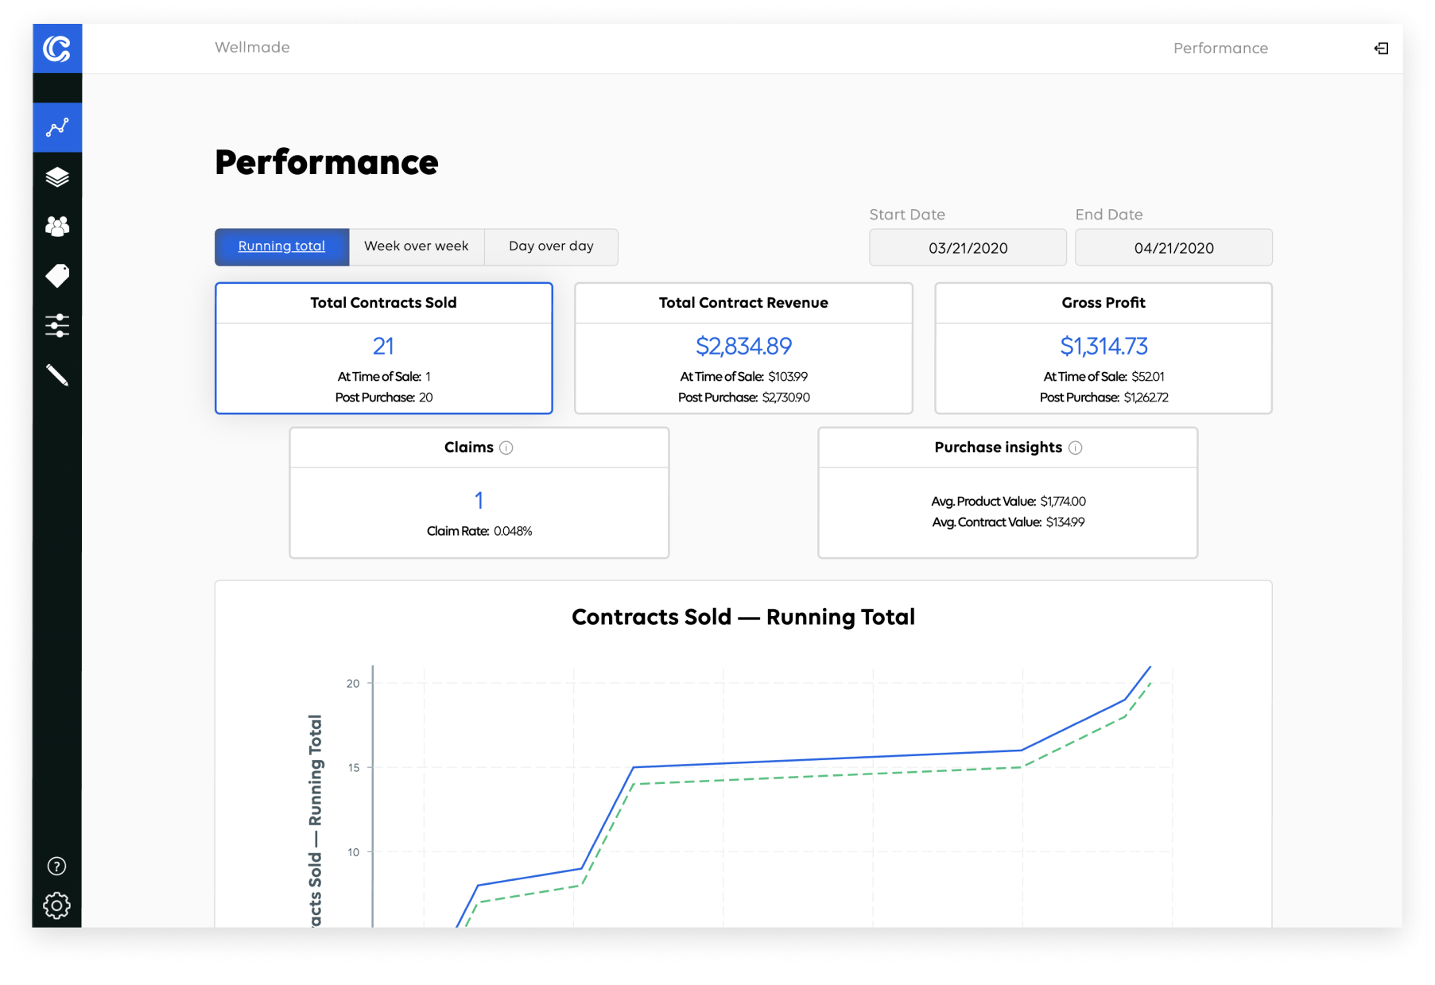The height and width of the screenshot is (985, 1435).
Task: Click the logout icon in header
Action: click(x=1381, y=48)
